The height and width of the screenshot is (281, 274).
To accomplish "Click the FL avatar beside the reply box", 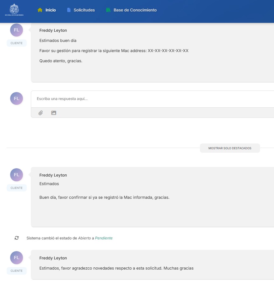I will (x=17, y=98).
